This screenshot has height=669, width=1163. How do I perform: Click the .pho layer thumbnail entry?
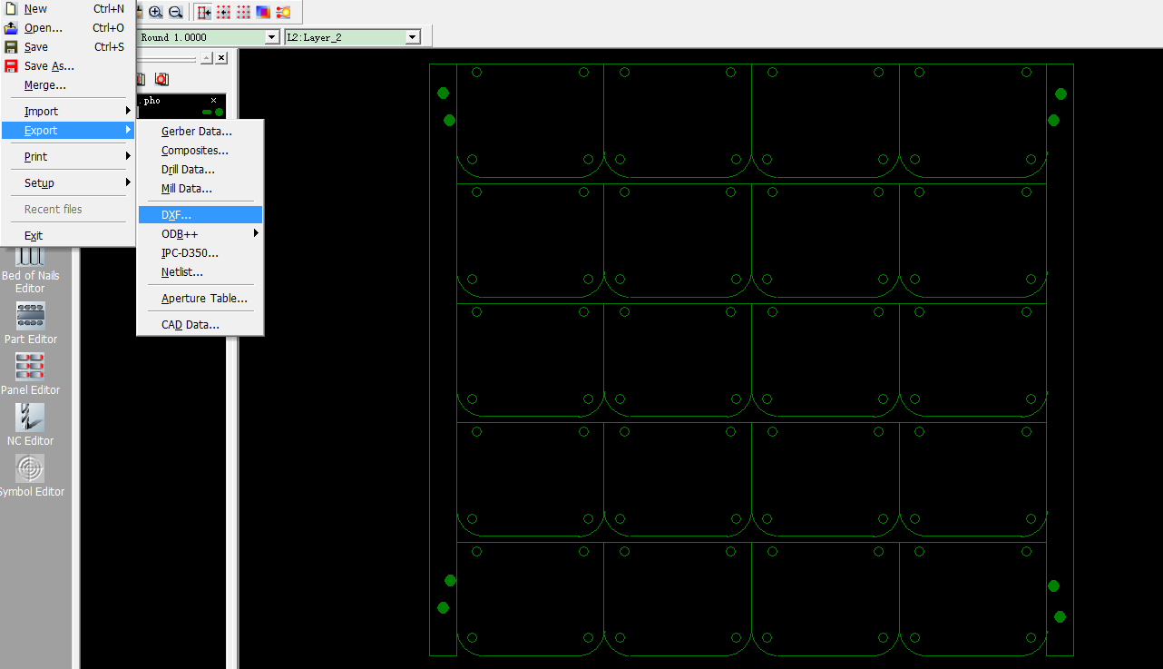pyautogui.click(x=181, y=105)
